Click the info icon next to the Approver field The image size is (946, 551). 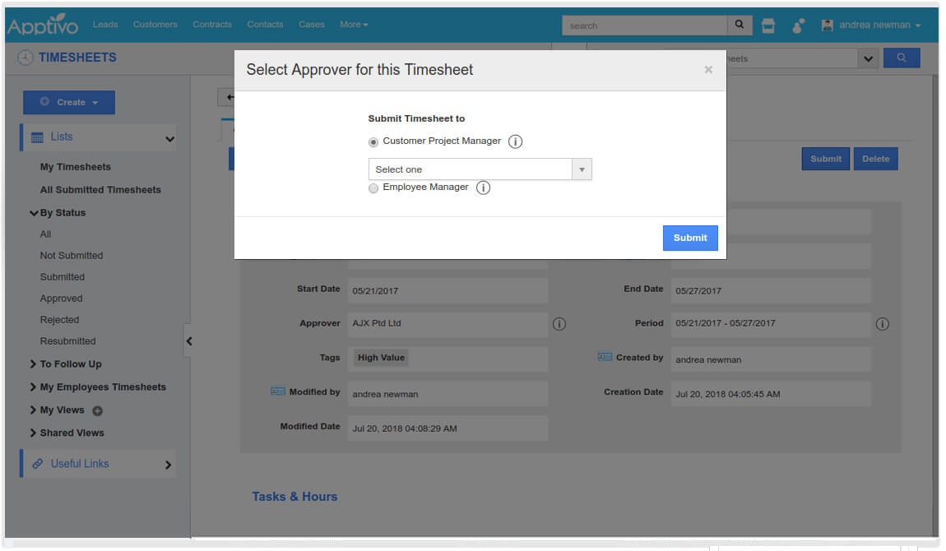pyautogui.click(x=559, y=324)
